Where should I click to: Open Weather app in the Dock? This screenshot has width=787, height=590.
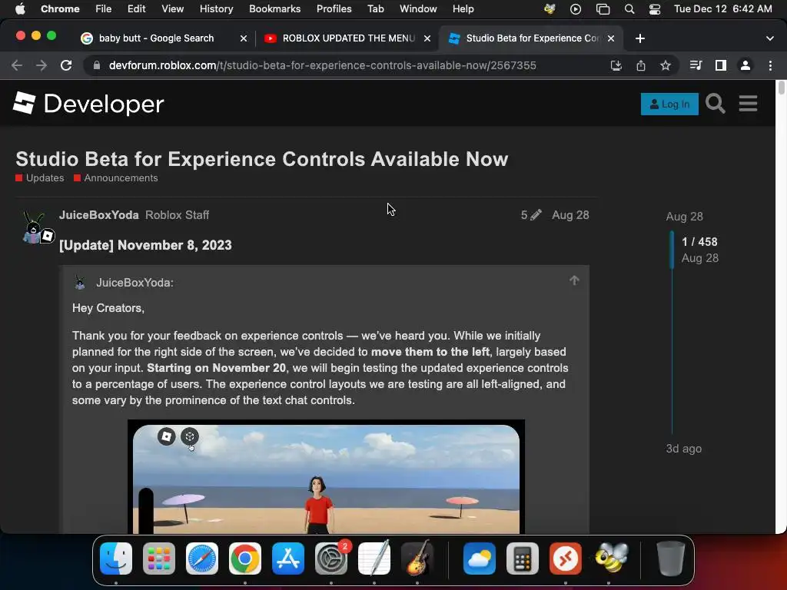pyautogui.click(x=480, y=559)
